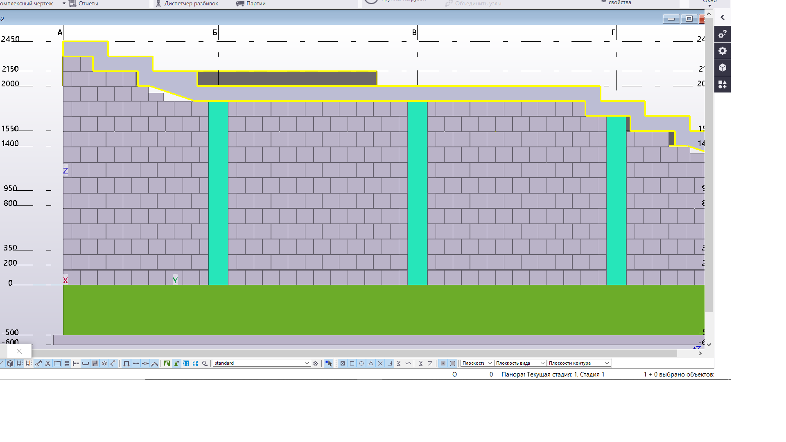Collapse the side panel with chevron arrow

[723, 17]
